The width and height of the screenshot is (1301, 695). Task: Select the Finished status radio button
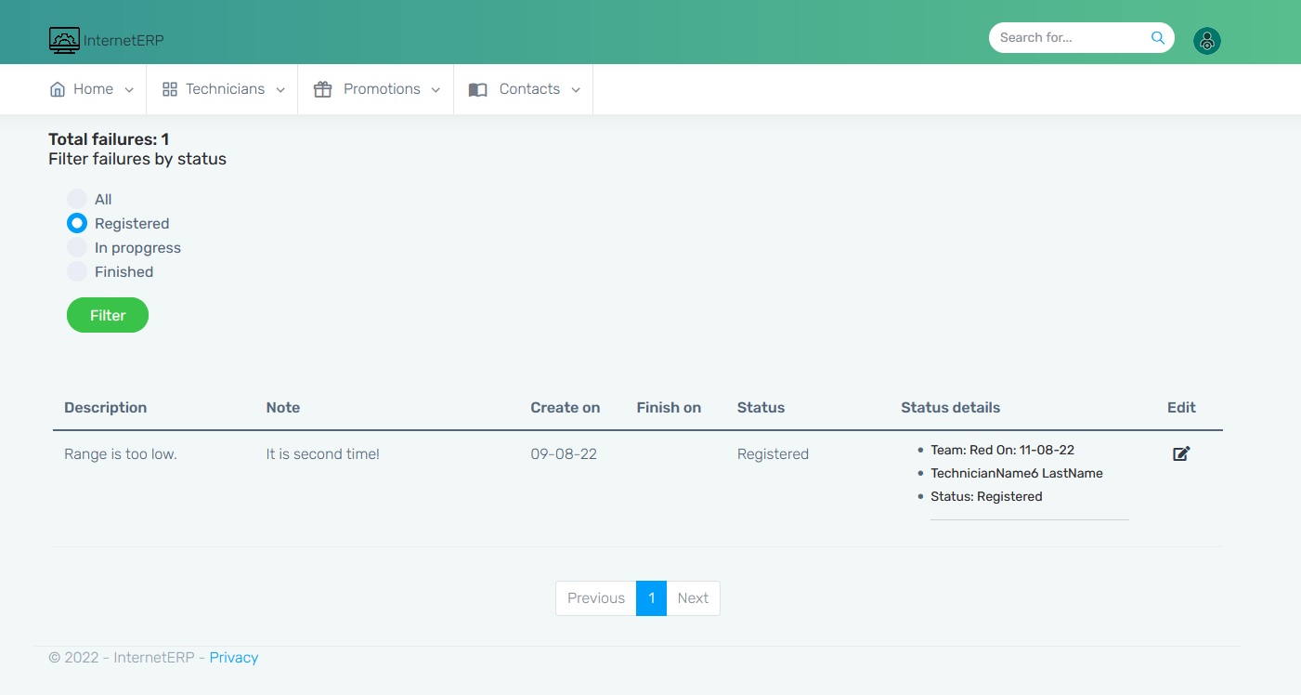(x=77, y=271)
